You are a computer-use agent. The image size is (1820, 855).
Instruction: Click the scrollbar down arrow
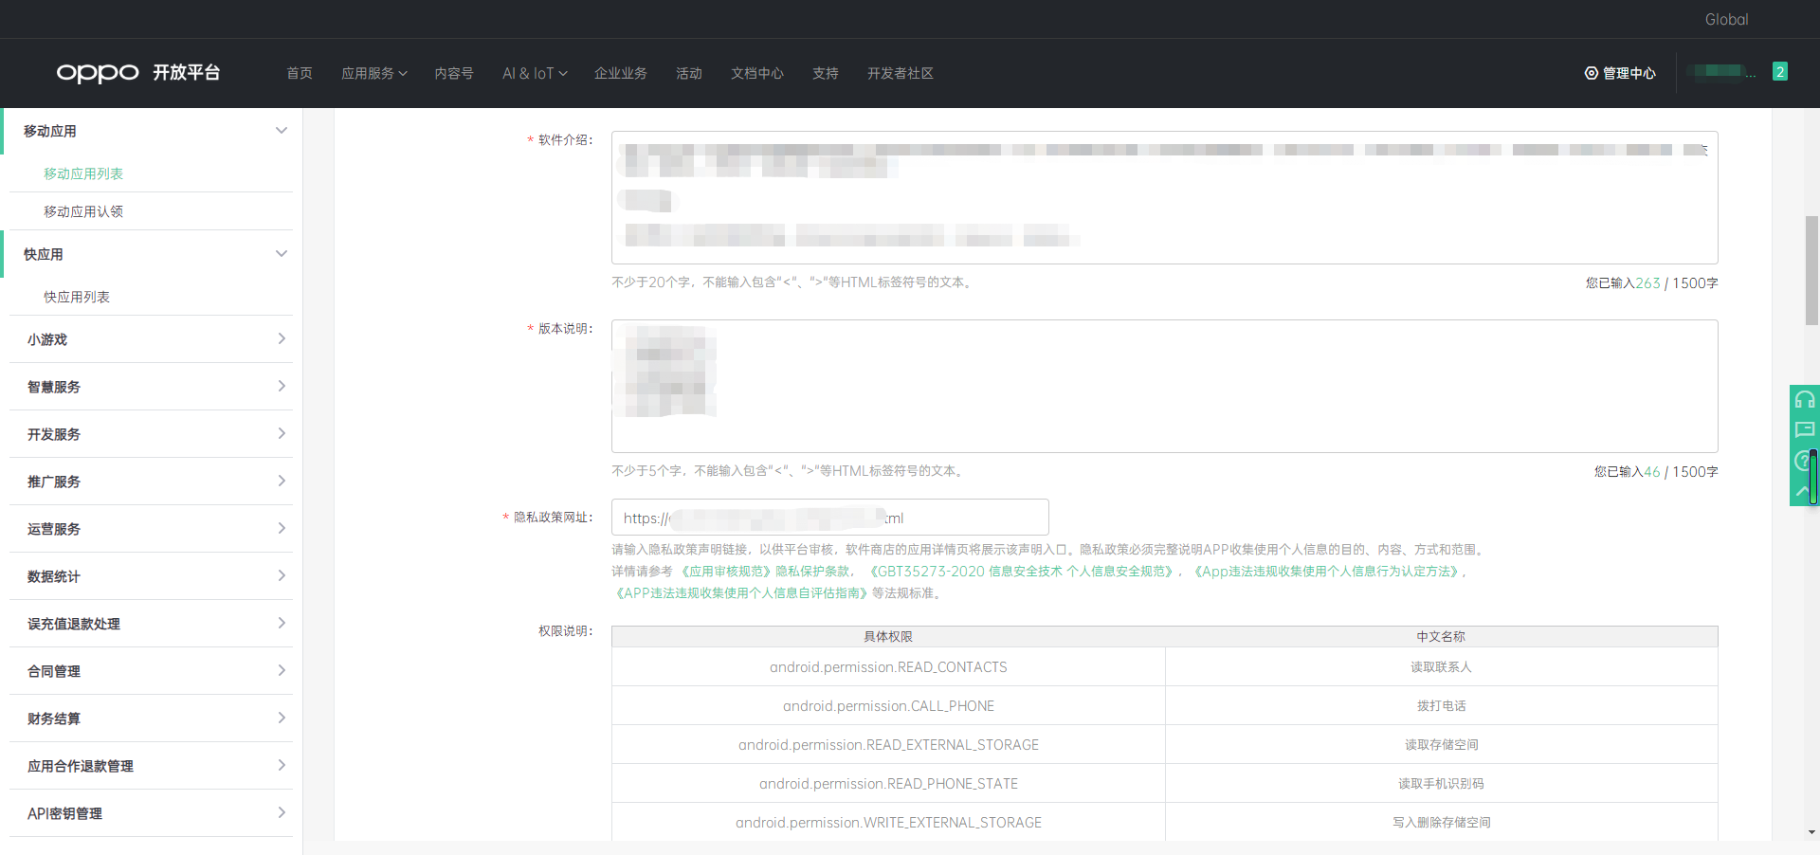[x=1811, y=832]
